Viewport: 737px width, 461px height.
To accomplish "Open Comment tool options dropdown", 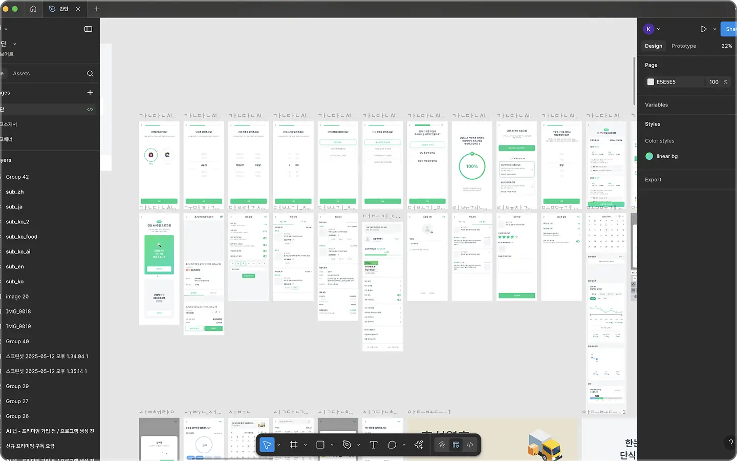I will click(x=404, y=445).
